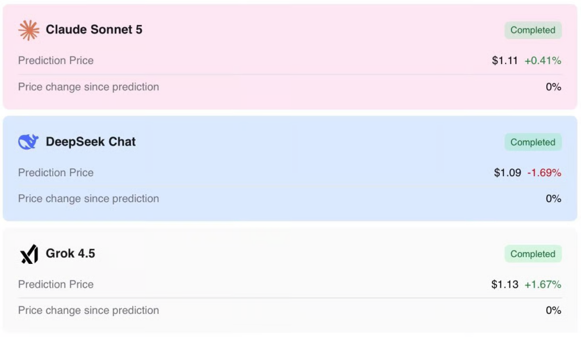581x337 pixels.
Task: Open the Claude Sonnet 5 card title
Action: [x=94, y=29]
